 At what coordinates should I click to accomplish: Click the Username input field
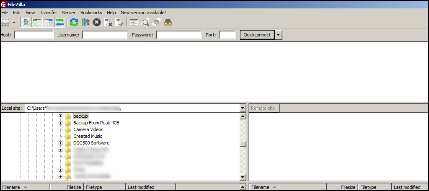(x=105, y=35)
